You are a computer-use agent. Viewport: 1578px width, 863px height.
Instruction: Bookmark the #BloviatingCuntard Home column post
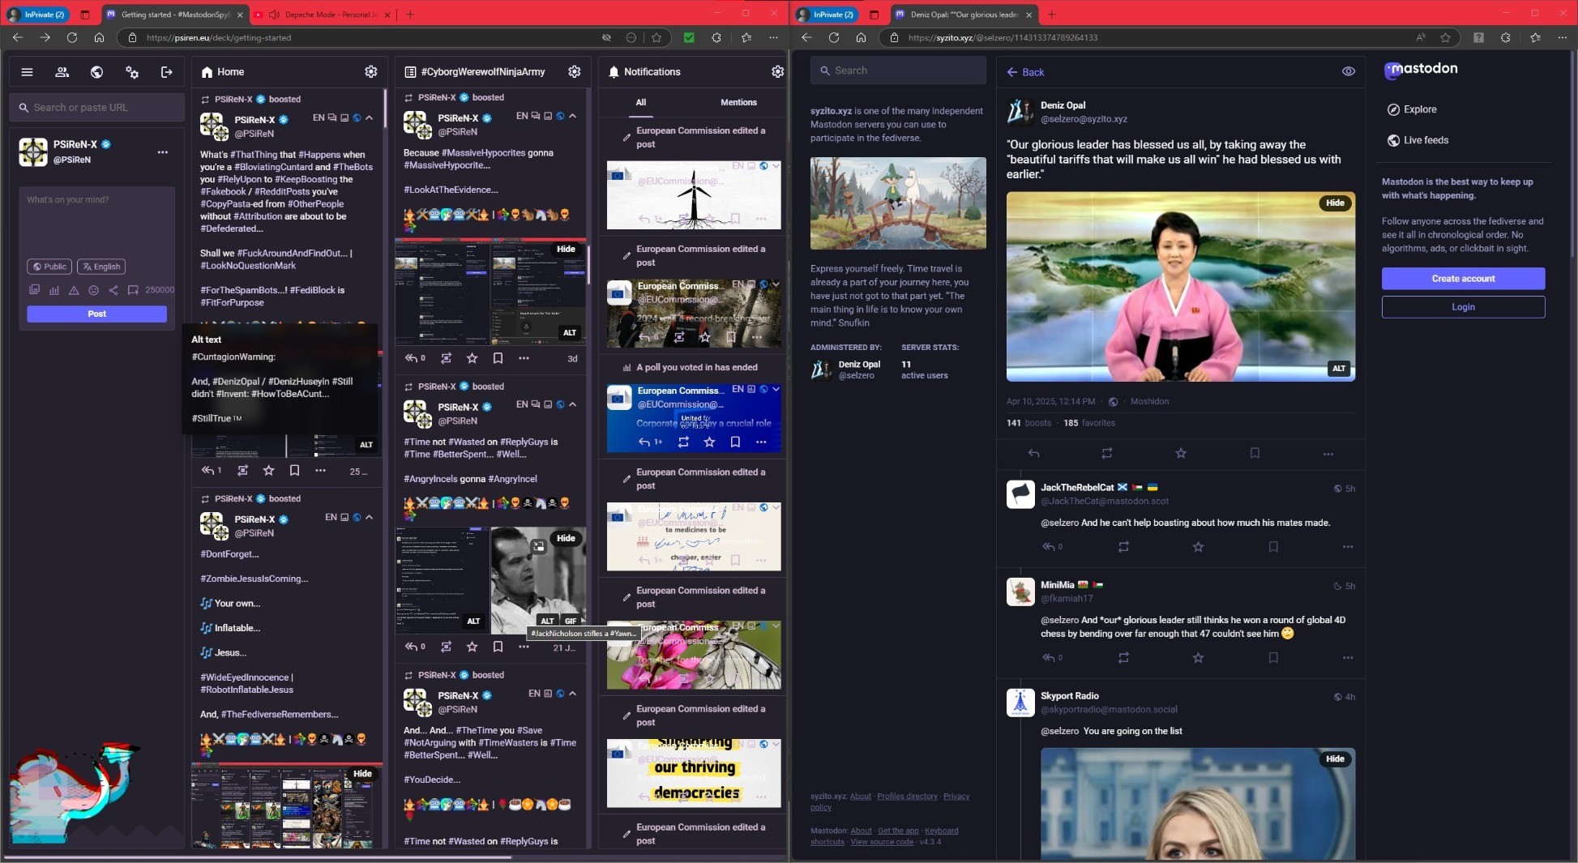pyautogui.click(x=294, y=471)
